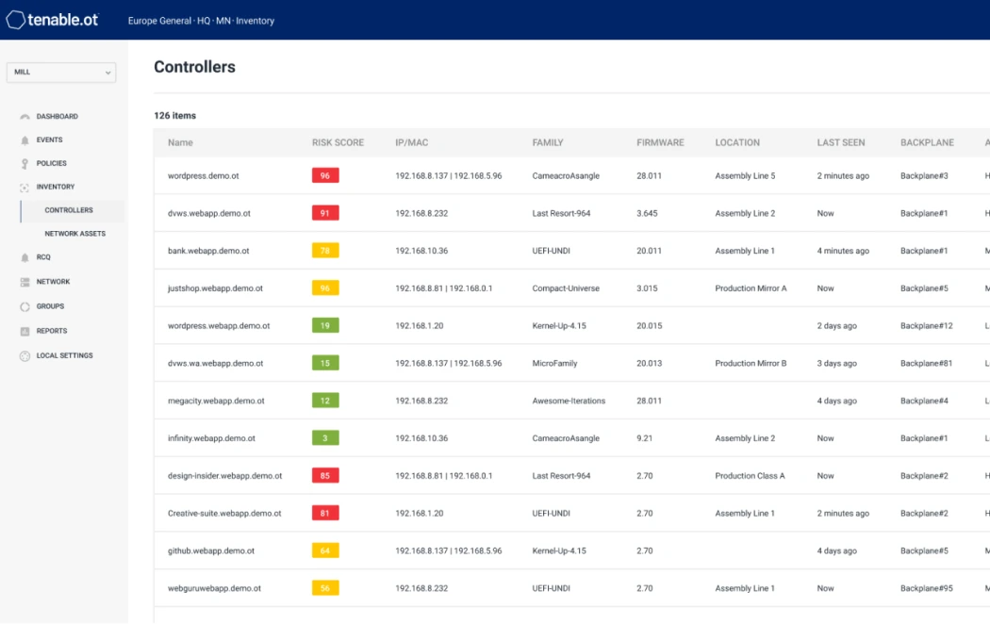Click the Policies badge icon

click(25, 163)
